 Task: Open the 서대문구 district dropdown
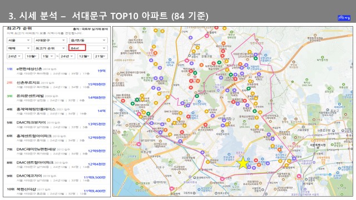50,41
